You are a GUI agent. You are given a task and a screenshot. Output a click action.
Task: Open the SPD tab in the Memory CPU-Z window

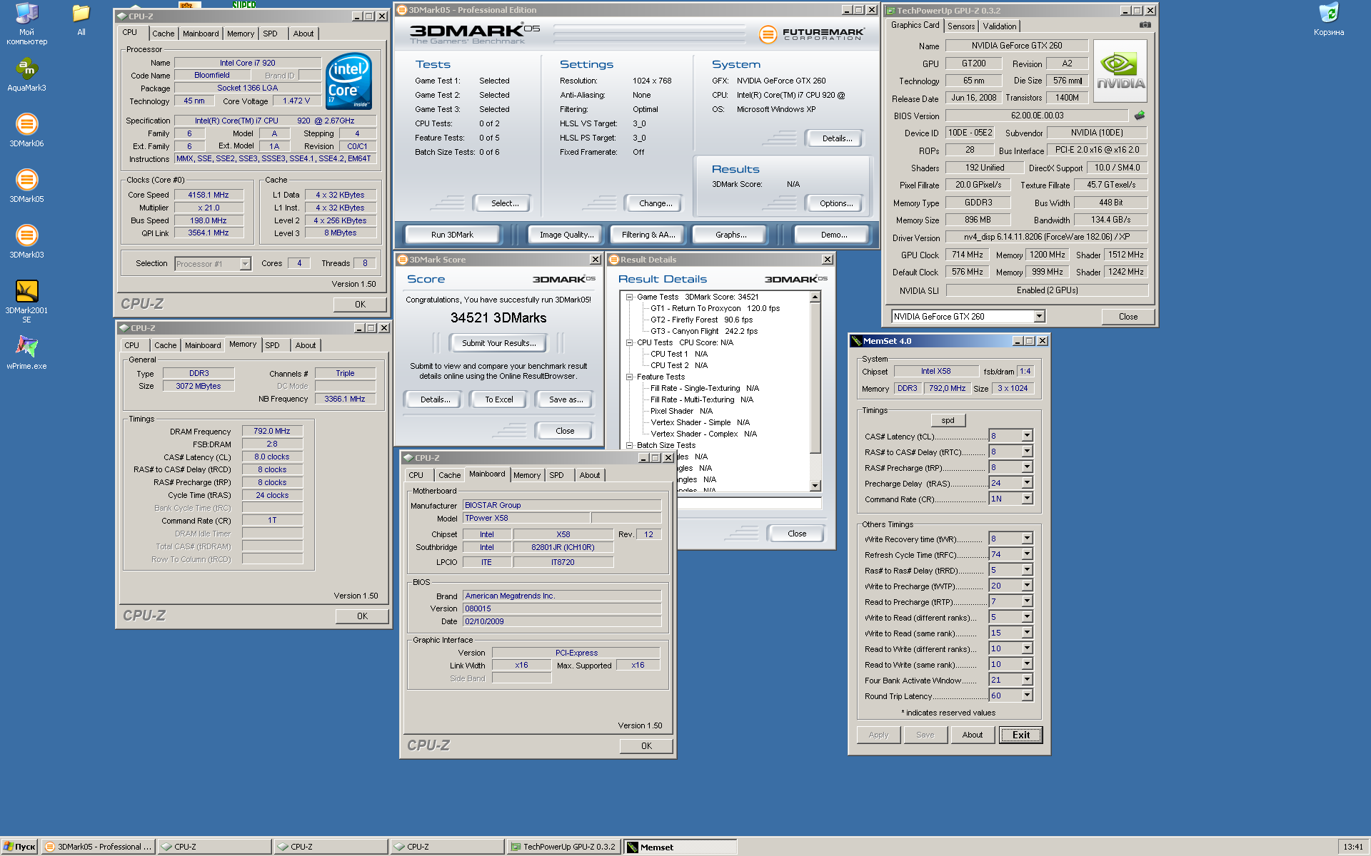pyautogui.click(x=272, y=345)
